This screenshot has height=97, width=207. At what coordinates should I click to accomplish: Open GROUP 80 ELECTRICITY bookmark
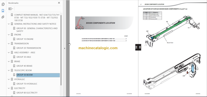point(27,93)
